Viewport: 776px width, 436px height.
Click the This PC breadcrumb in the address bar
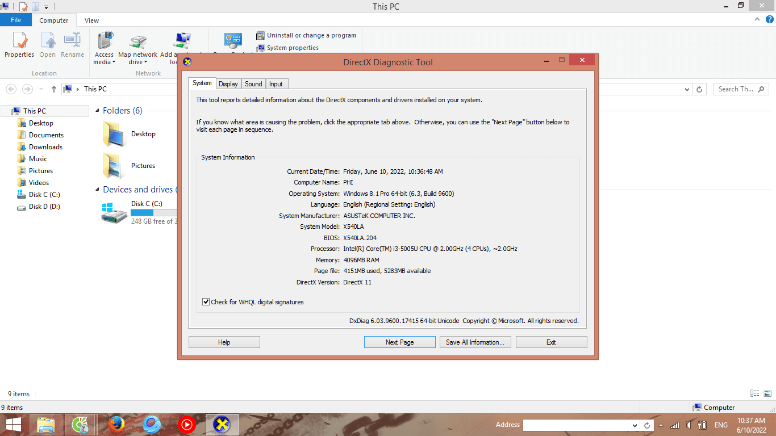click(x=95, y=89)
